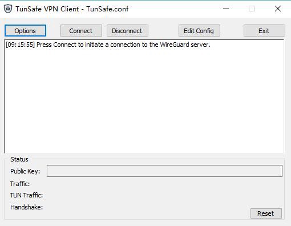The height and width of the screenshot is (226, 291).
Task: Click the Disconnect button
Action: (x=127, y=31)
